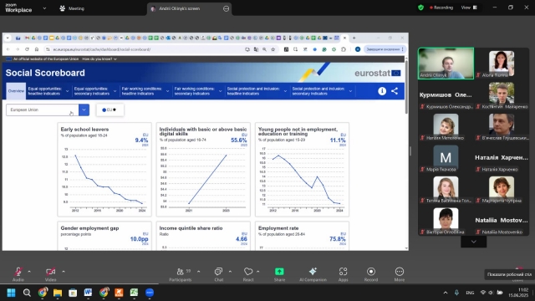
Task: Open Windows taskbar Search
Action: click(x=27, y=293)
